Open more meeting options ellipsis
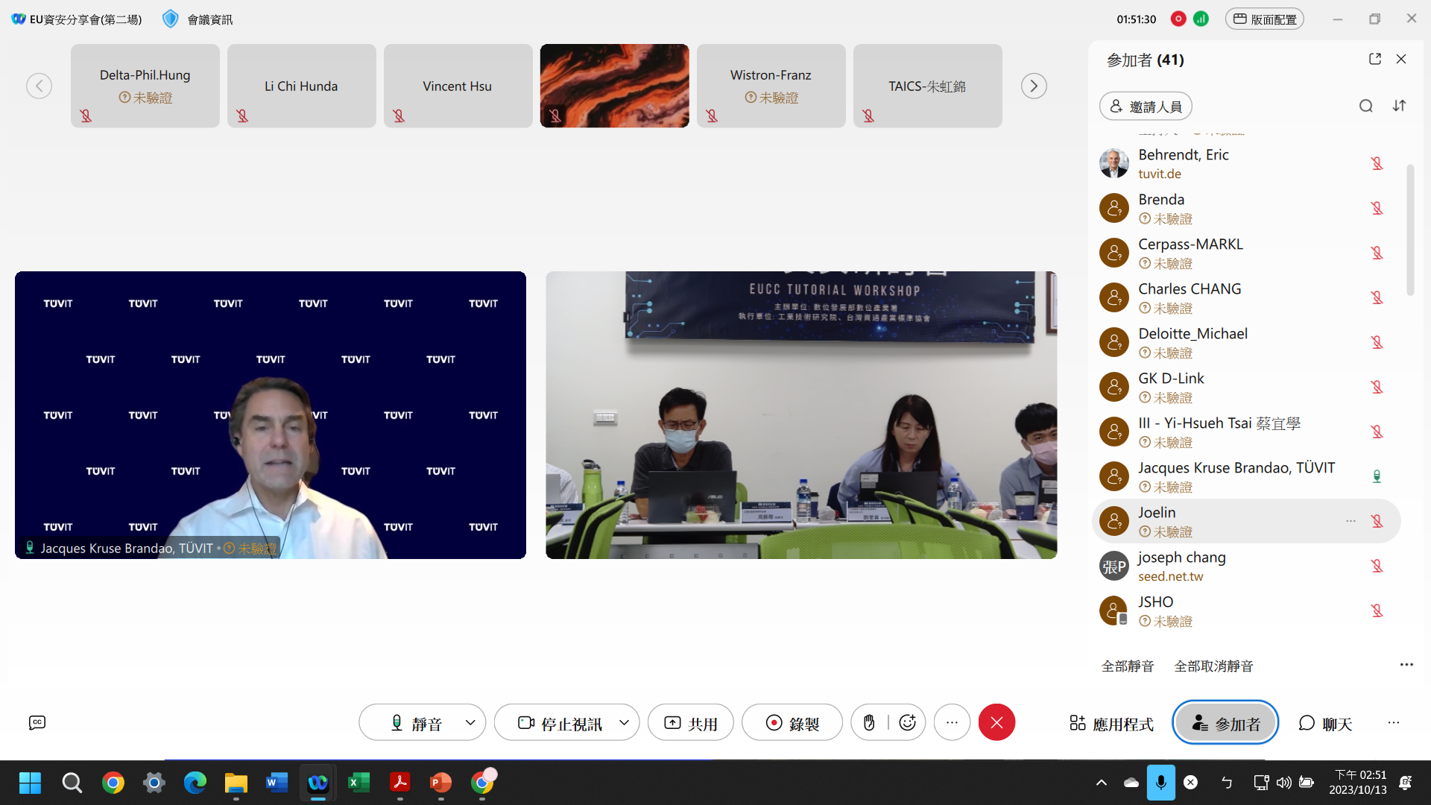 click(952, 722)
